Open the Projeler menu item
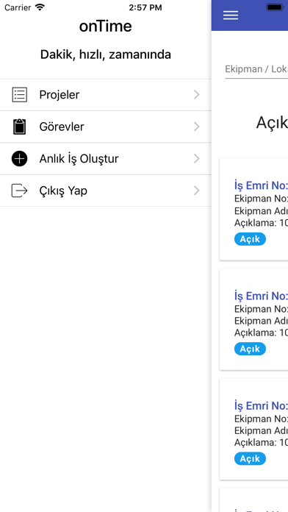Viewport: 288px width, 512px height. [106, 95]
